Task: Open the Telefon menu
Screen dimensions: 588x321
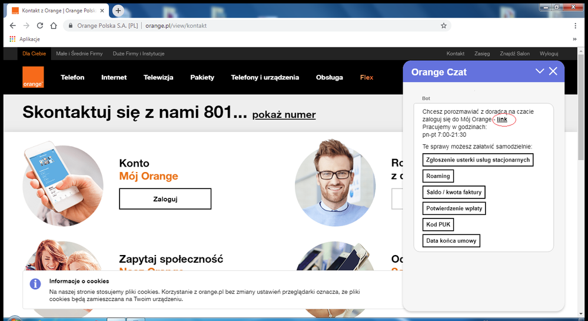Action: pos(72,77)
